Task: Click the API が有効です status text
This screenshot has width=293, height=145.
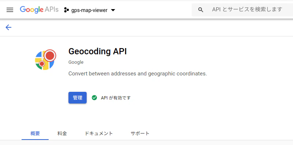Action: click(x=116, y=98)
